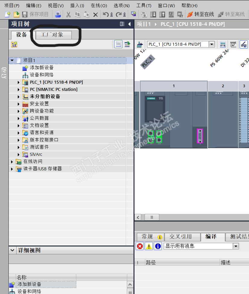
Task: Open the 项目(P) menu
Action: [12, 5]
